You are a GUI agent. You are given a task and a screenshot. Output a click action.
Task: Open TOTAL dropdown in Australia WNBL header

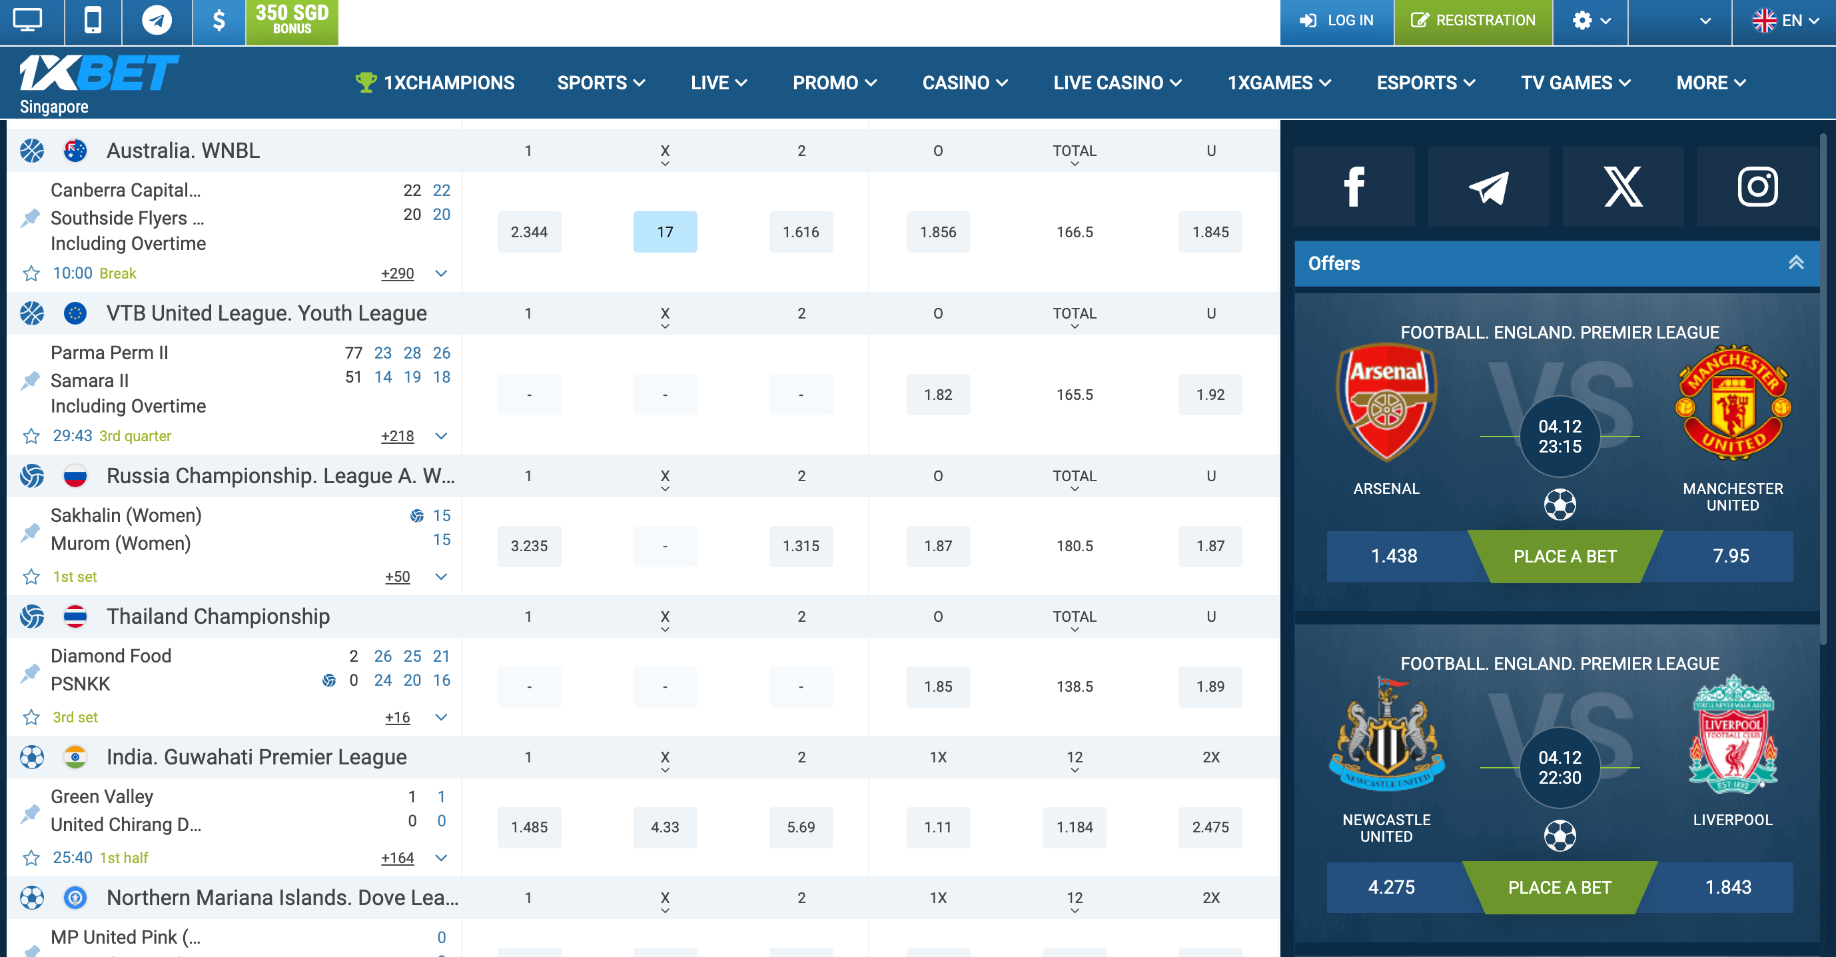[x=1074, y=154]
